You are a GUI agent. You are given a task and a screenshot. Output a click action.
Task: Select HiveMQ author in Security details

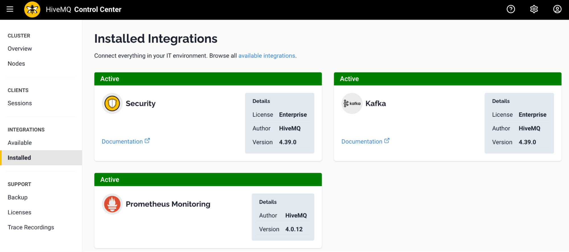pyautogui.click(x=290, y=128)
